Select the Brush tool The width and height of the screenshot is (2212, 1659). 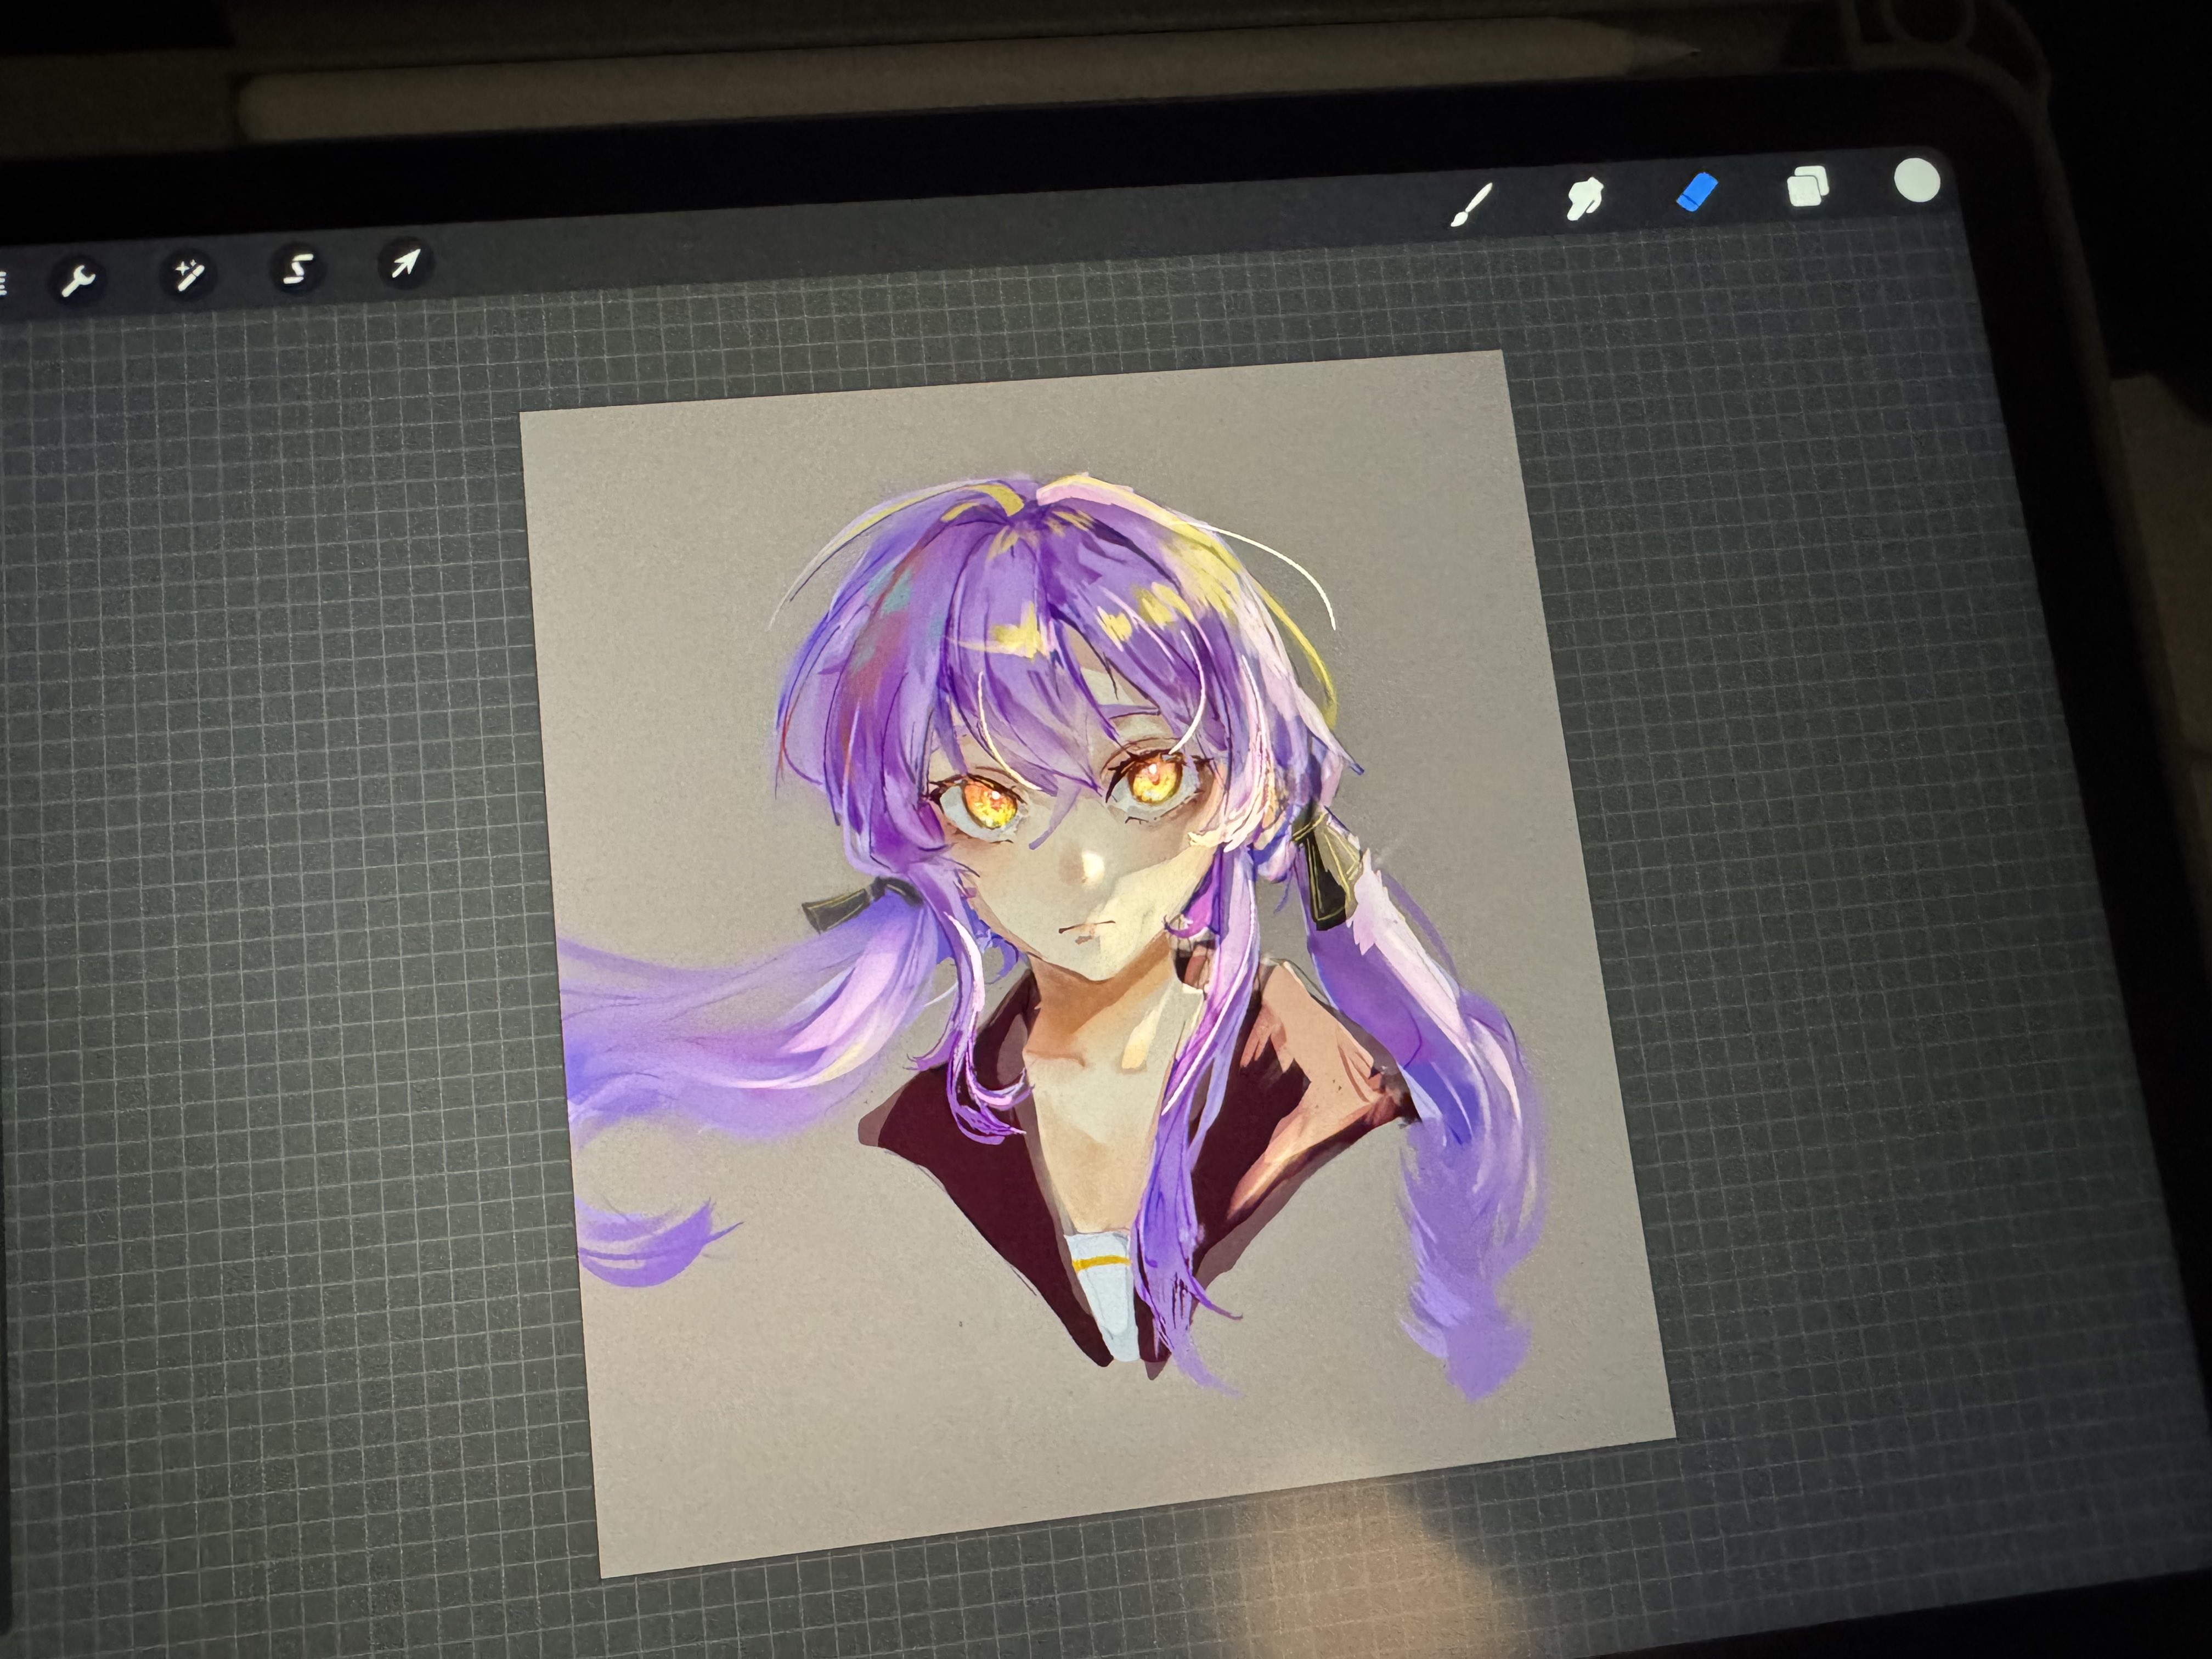[1471, 205]
